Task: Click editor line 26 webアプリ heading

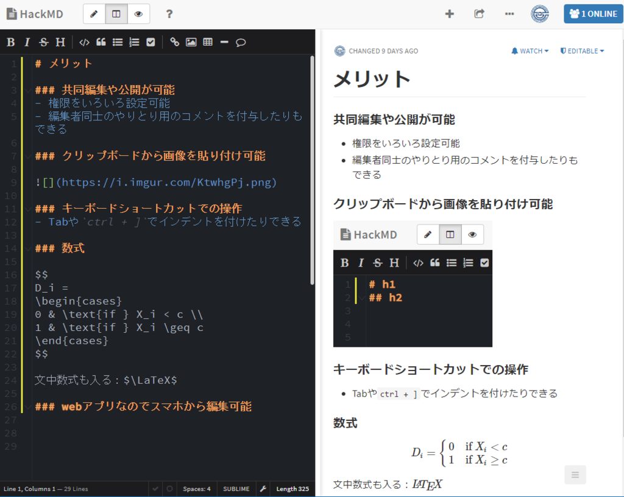Action: [143, 406]
